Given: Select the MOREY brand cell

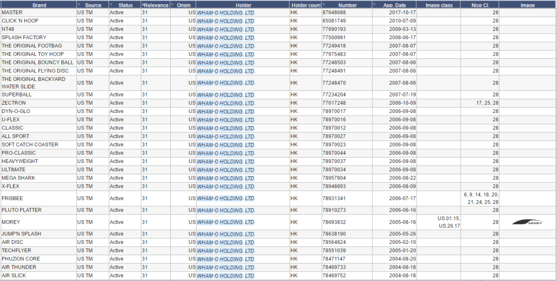Looking at the screenshot, I should click(x=39, y=222).
